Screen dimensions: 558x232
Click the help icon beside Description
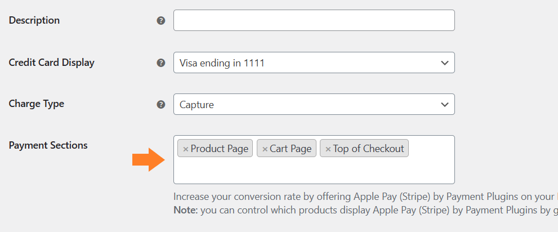[161, 21]
